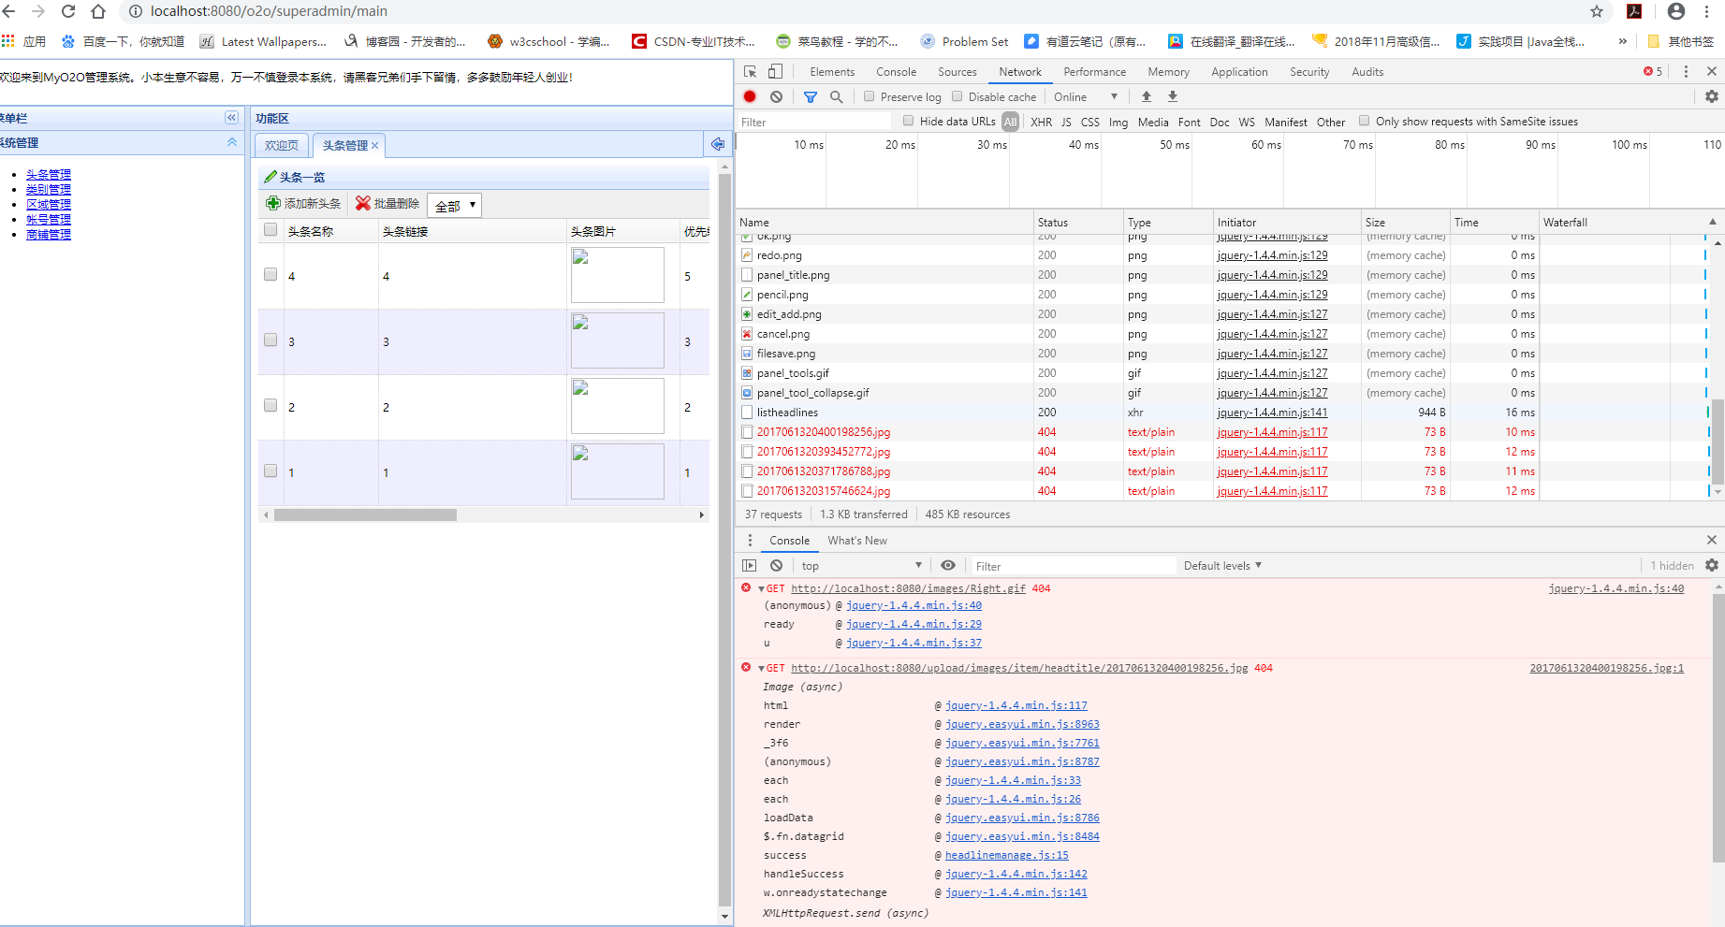Clear the console icon
The width and height of the screenshot is (1725, 927).
pos(776,565)
